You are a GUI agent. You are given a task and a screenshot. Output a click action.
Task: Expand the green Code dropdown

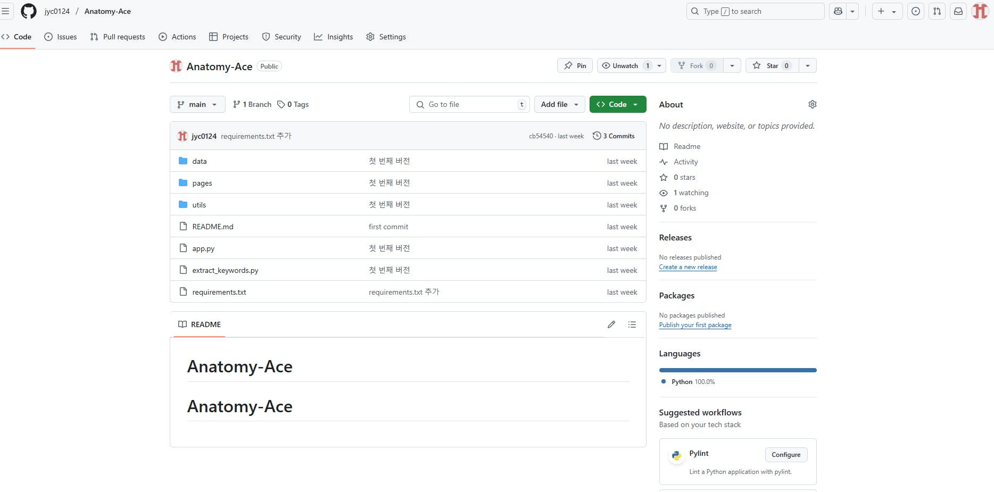pyautogui.click(x=617, y=104)
